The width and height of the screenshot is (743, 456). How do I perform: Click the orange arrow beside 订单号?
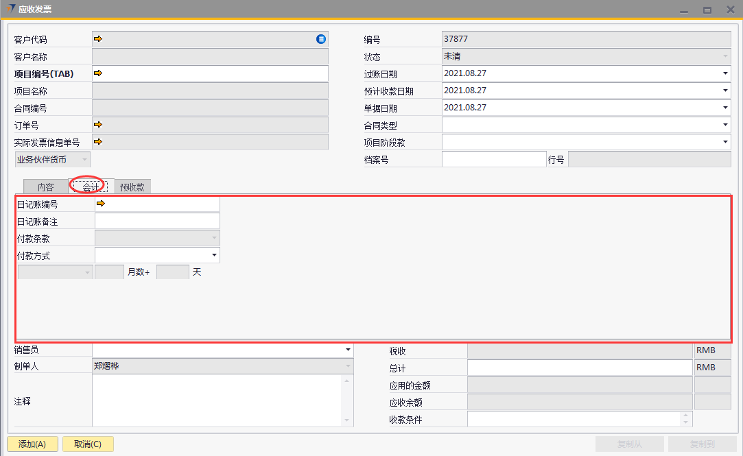(97, 124)
